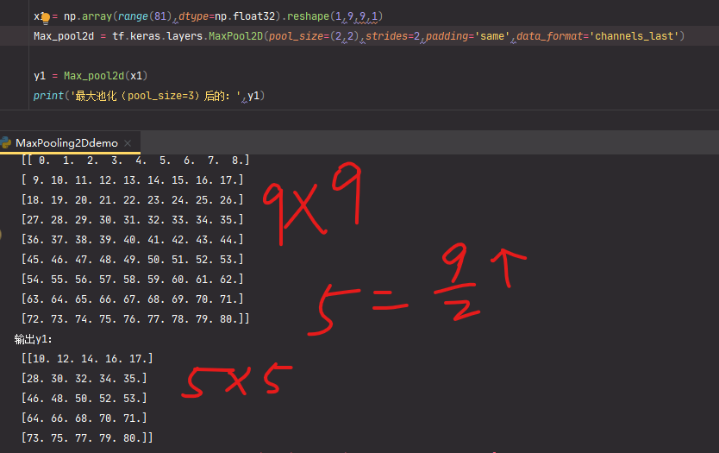719x453 pixels.
Task: Click 'range' in the np.array call
Action: coord(133,16)
